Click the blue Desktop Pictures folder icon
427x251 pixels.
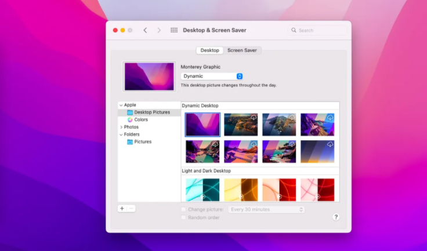click(130, 112)
